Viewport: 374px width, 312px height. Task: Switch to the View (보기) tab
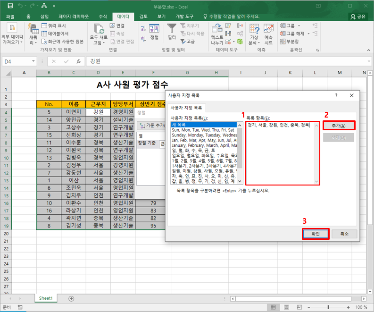[161, 16]
